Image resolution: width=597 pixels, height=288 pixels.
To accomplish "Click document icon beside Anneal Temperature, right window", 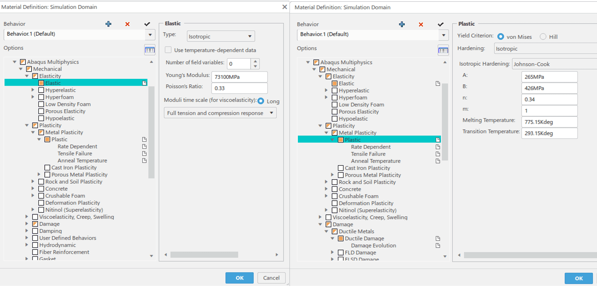I will 438,161.
